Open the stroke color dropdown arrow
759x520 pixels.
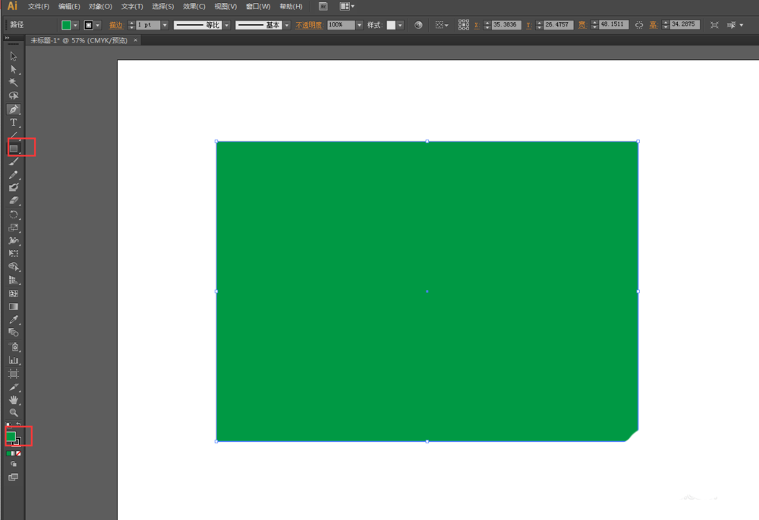98,25
